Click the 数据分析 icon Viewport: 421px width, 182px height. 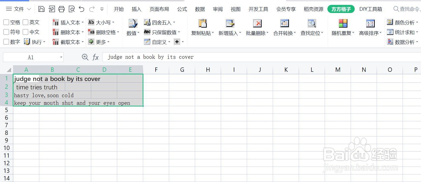[390, 42]
